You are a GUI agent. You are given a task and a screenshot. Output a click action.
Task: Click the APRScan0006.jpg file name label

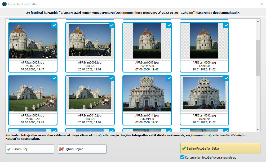pos(90,62)
